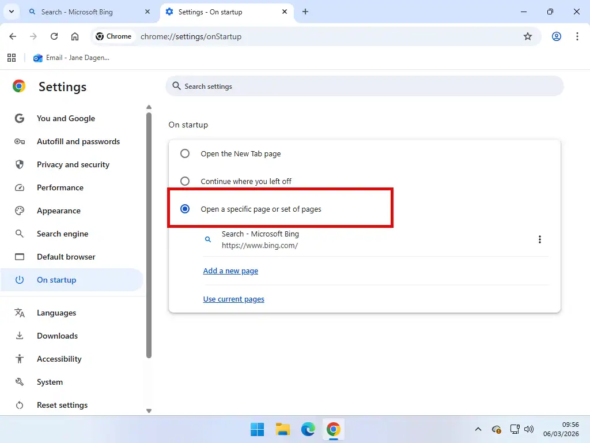Click the Search engine magnifier icon
Image resolution: width=590 pixels, height=443 pixels.
pyautogui.click(x=20, y=234)
